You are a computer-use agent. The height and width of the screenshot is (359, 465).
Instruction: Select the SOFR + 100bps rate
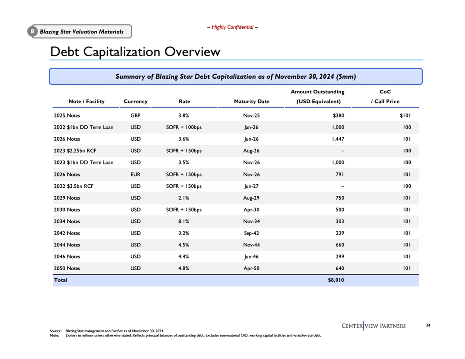184,128
